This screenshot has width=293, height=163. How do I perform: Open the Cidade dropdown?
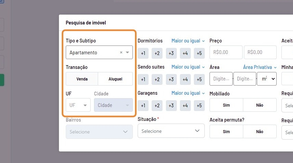point(113,105)
